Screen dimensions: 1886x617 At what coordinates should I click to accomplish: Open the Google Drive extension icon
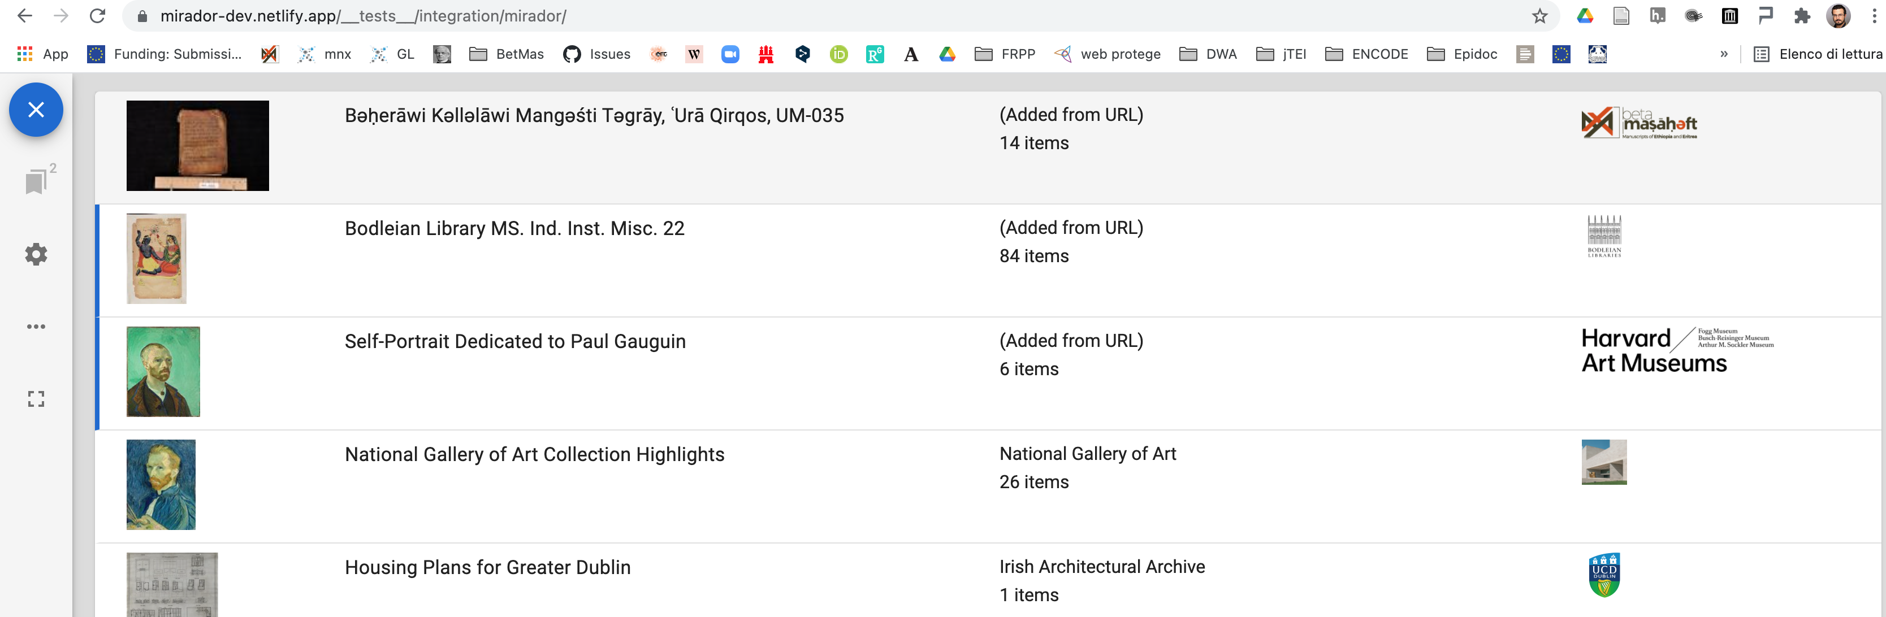(x=1585, y=16)
